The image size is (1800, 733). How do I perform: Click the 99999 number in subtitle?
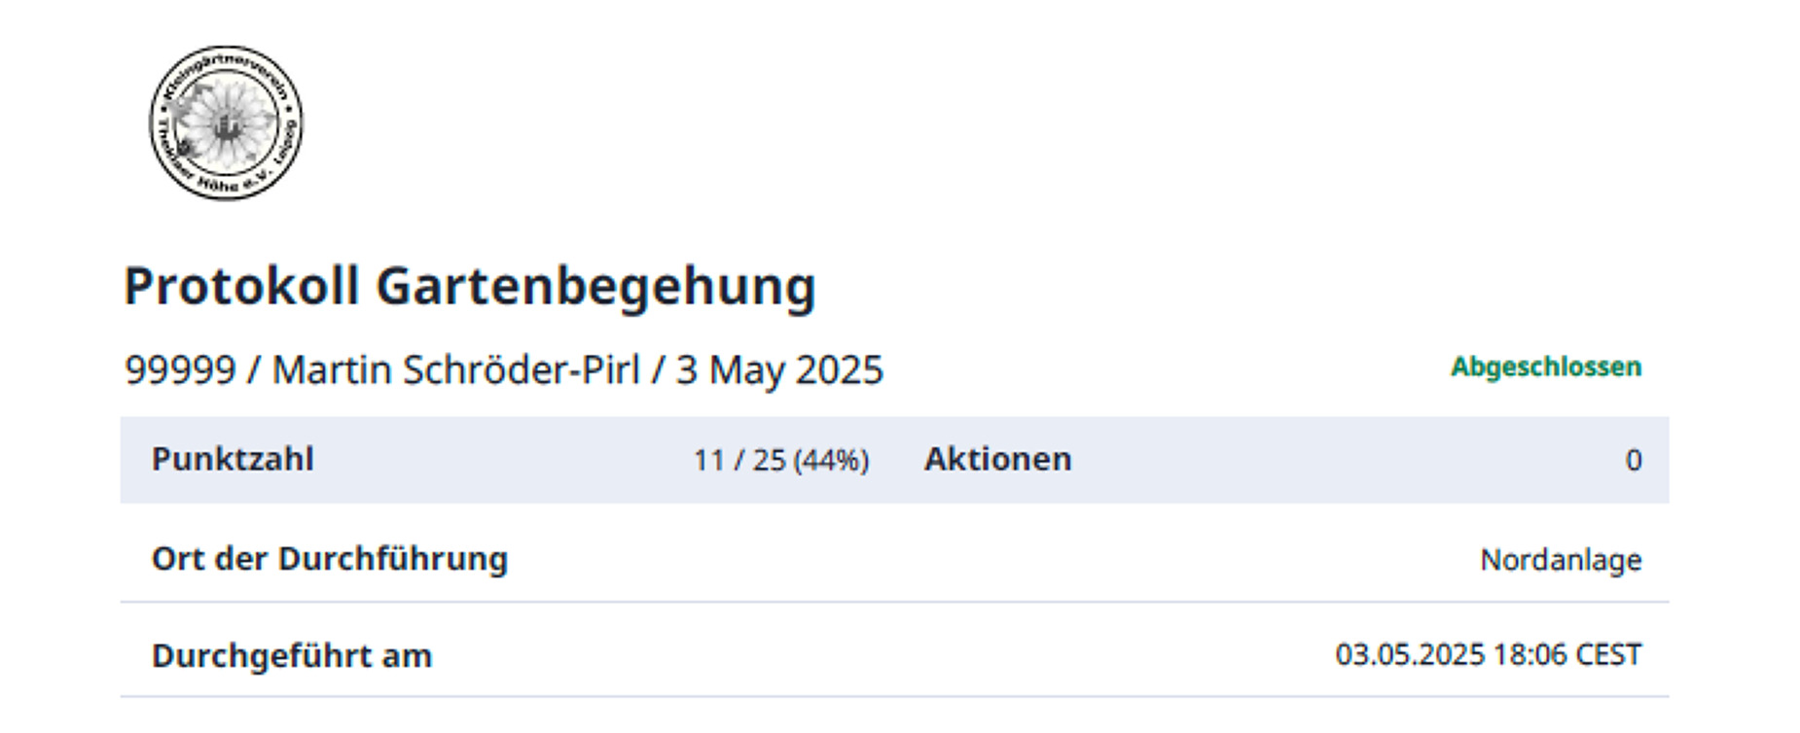coord(180,370)
